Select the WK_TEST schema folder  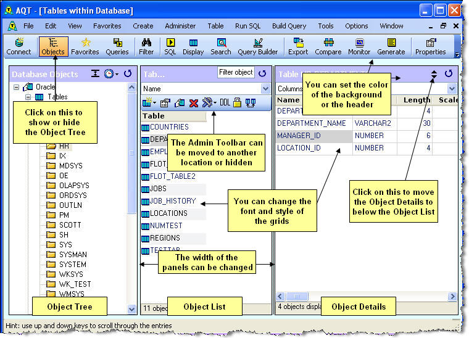(x=68, y=284)
